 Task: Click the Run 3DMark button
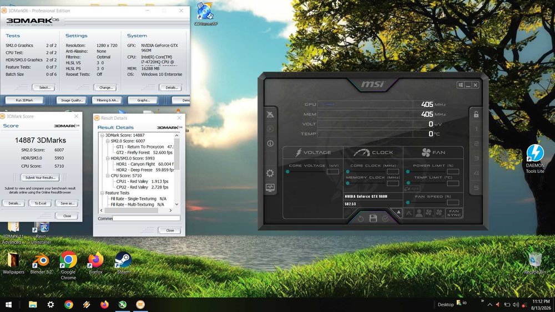pyautogui.click(x=24, y=100)
